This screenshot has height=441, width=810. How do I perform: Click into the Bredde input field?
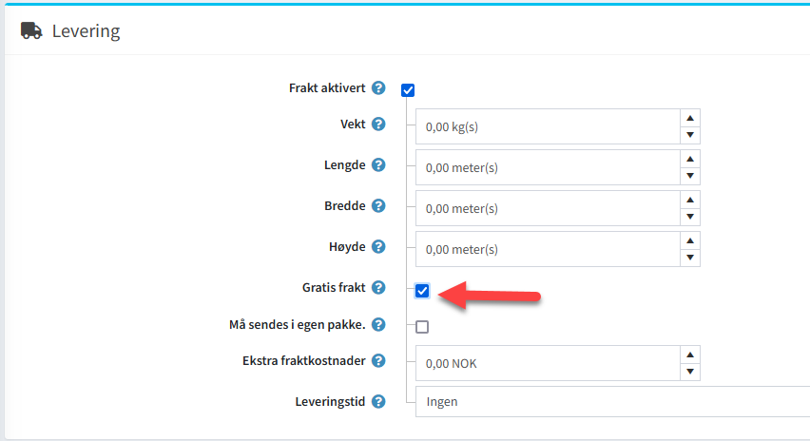pos(549,208)
